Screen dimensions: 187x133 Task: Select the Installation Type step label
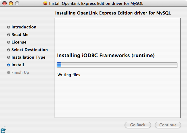coord(28,57)
